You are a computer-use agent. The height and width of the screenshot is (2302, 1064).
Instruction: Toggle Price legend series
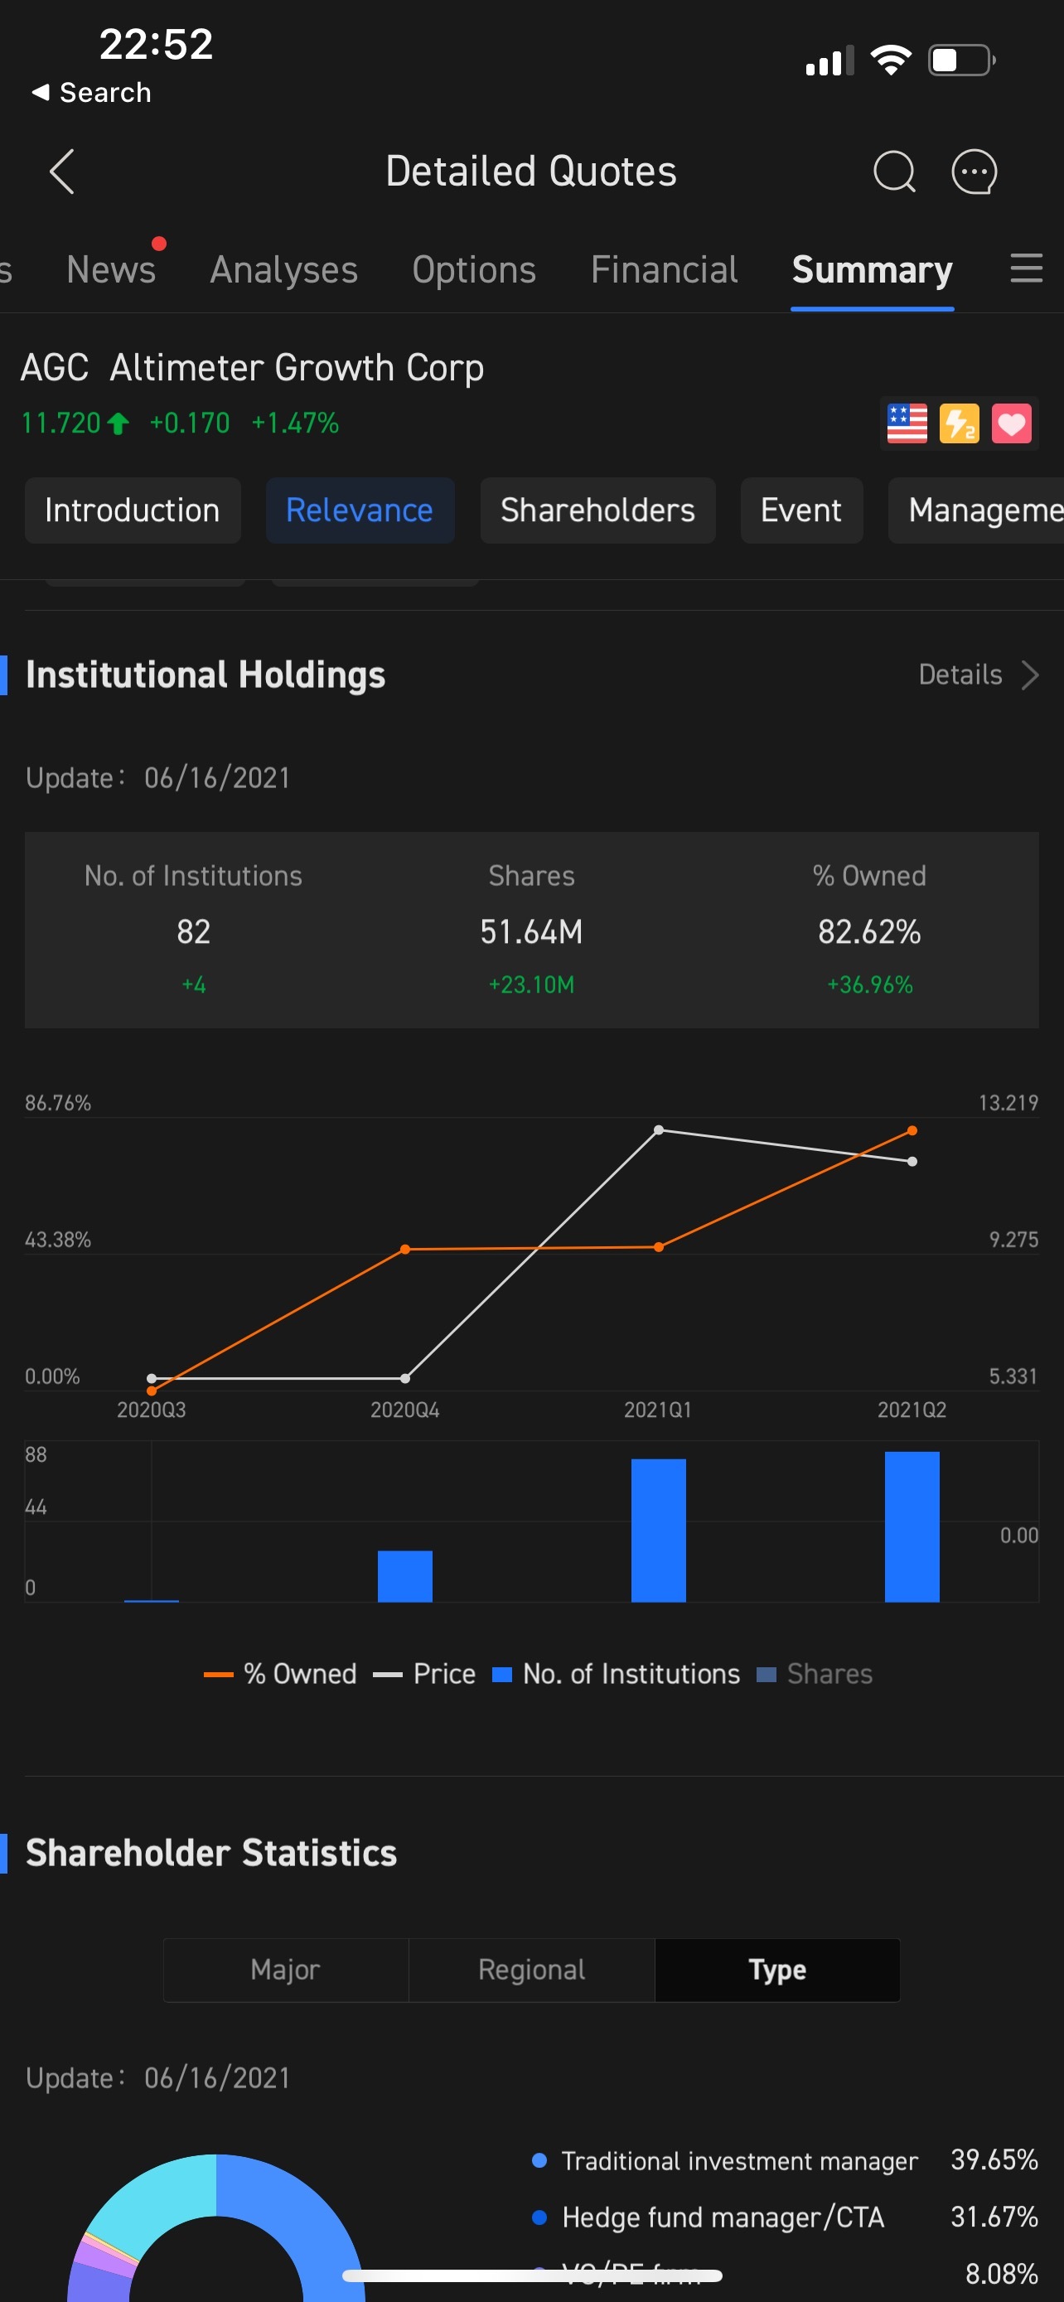[x=424, y=1674]
